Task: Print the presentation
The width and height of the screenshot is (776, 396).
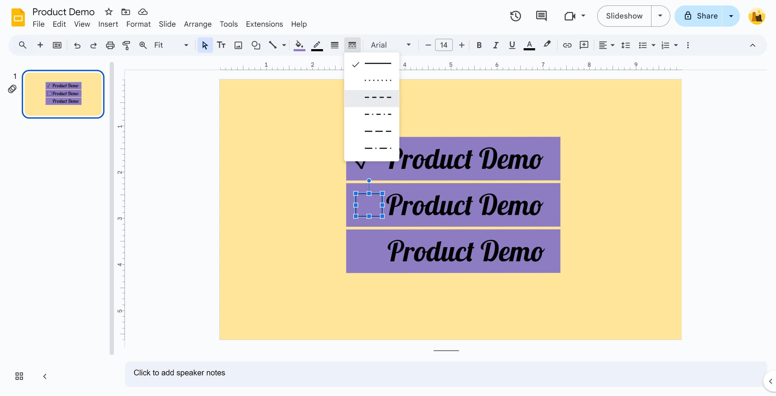Action: [x=110, y=45]
